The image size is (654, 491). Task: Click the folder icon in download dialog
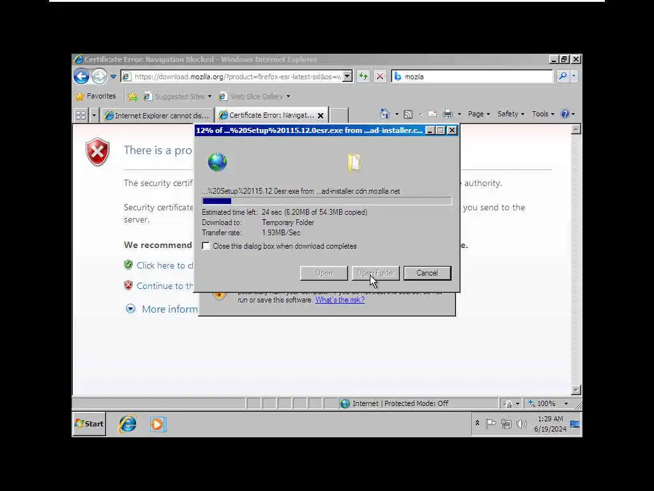[354, 162]
